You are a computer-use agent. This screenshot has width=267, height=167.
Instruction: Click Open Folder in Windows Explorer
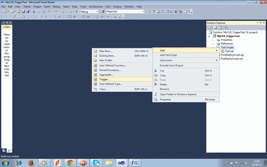pyautogui.click(x=186, y=94)
